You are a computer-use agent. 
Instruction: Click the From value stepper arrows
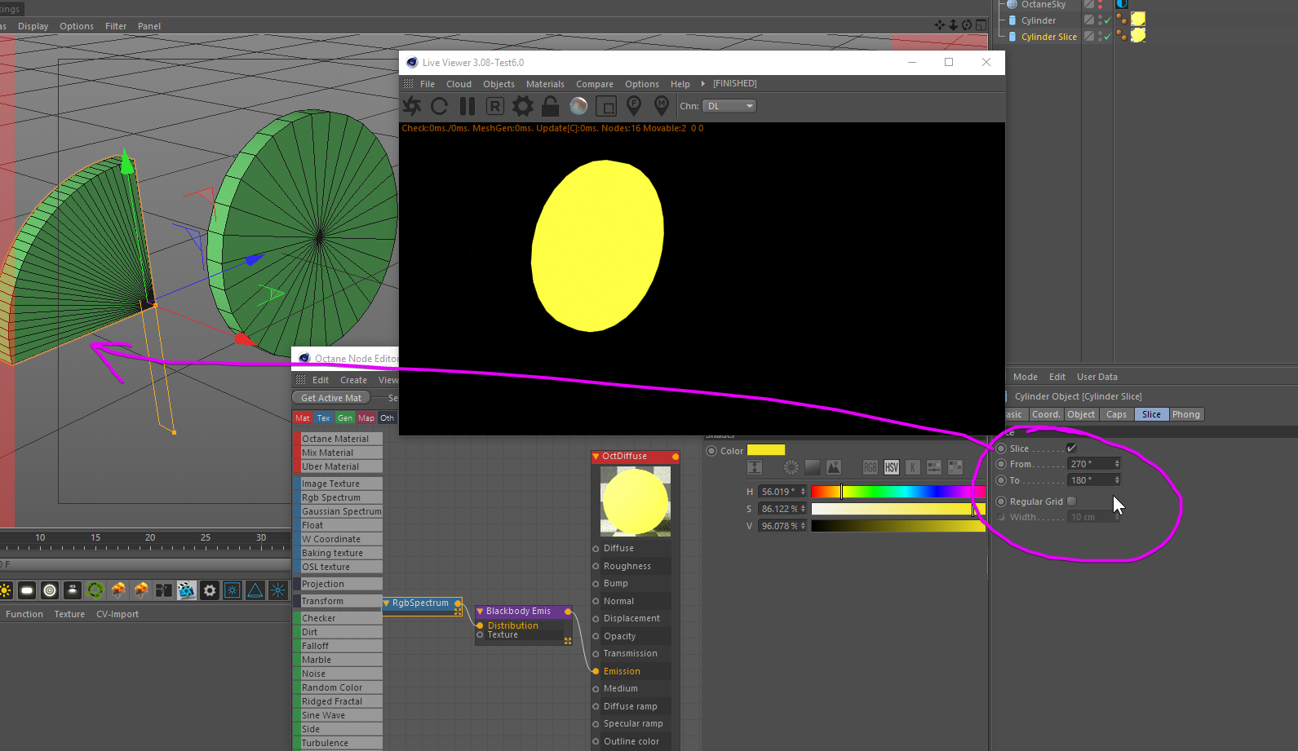coord(1117,464)
